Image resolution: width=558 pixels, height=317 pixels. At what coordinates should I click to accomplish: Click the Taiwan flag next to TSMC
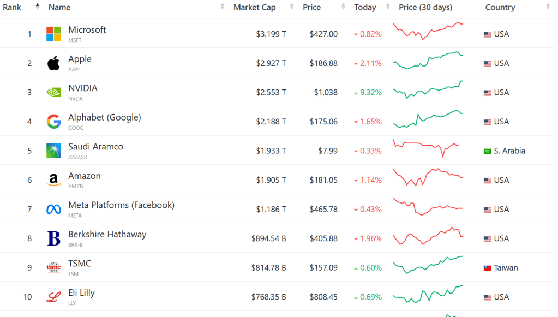coord(488,268)
